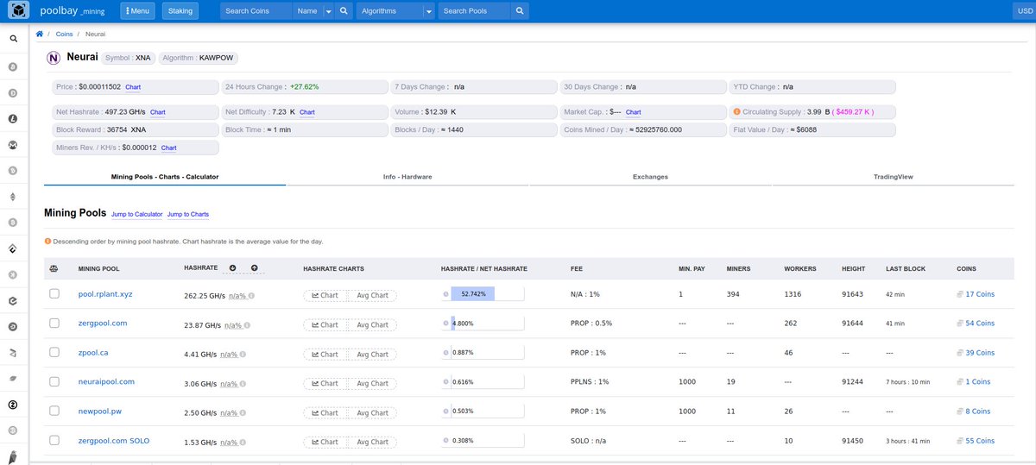This screenshot has height=465, width=1036.
Task: Open the neuraipool.com pool link
Action: point(106,381)
